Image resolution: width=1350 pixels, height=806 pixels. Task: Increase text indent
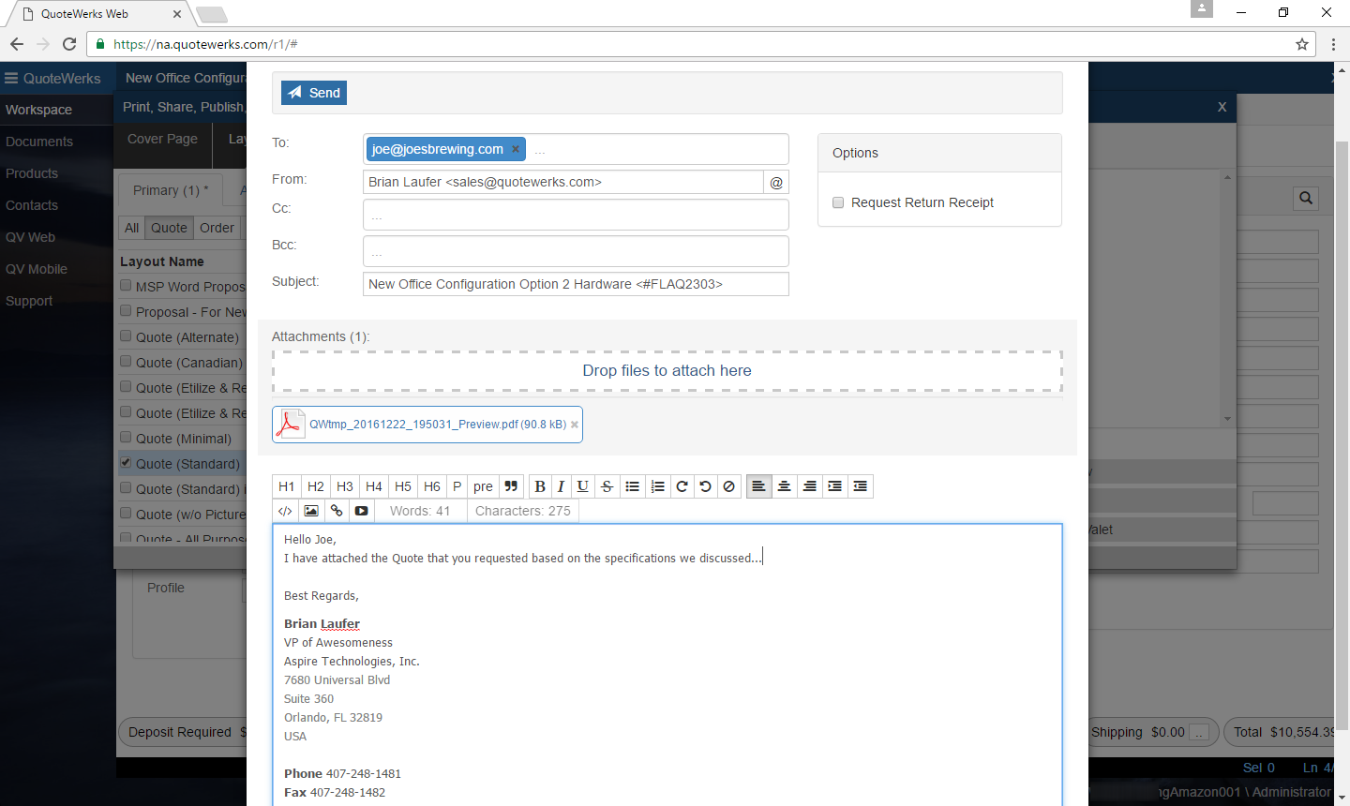[835, 486]
